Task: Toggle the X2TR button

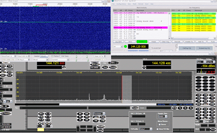Action: click(x=9, y=72)
